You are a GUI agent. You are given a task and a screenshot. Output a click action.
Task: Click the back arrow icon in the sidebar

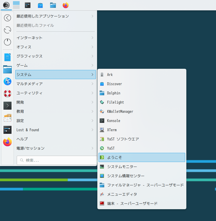coord(7,18)
